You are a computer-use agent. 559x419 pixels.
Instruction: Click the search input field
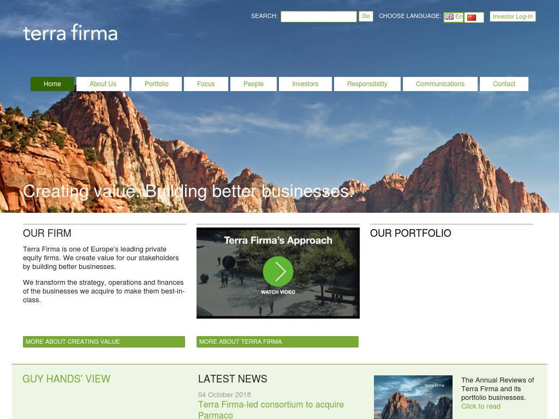[318, 16]
